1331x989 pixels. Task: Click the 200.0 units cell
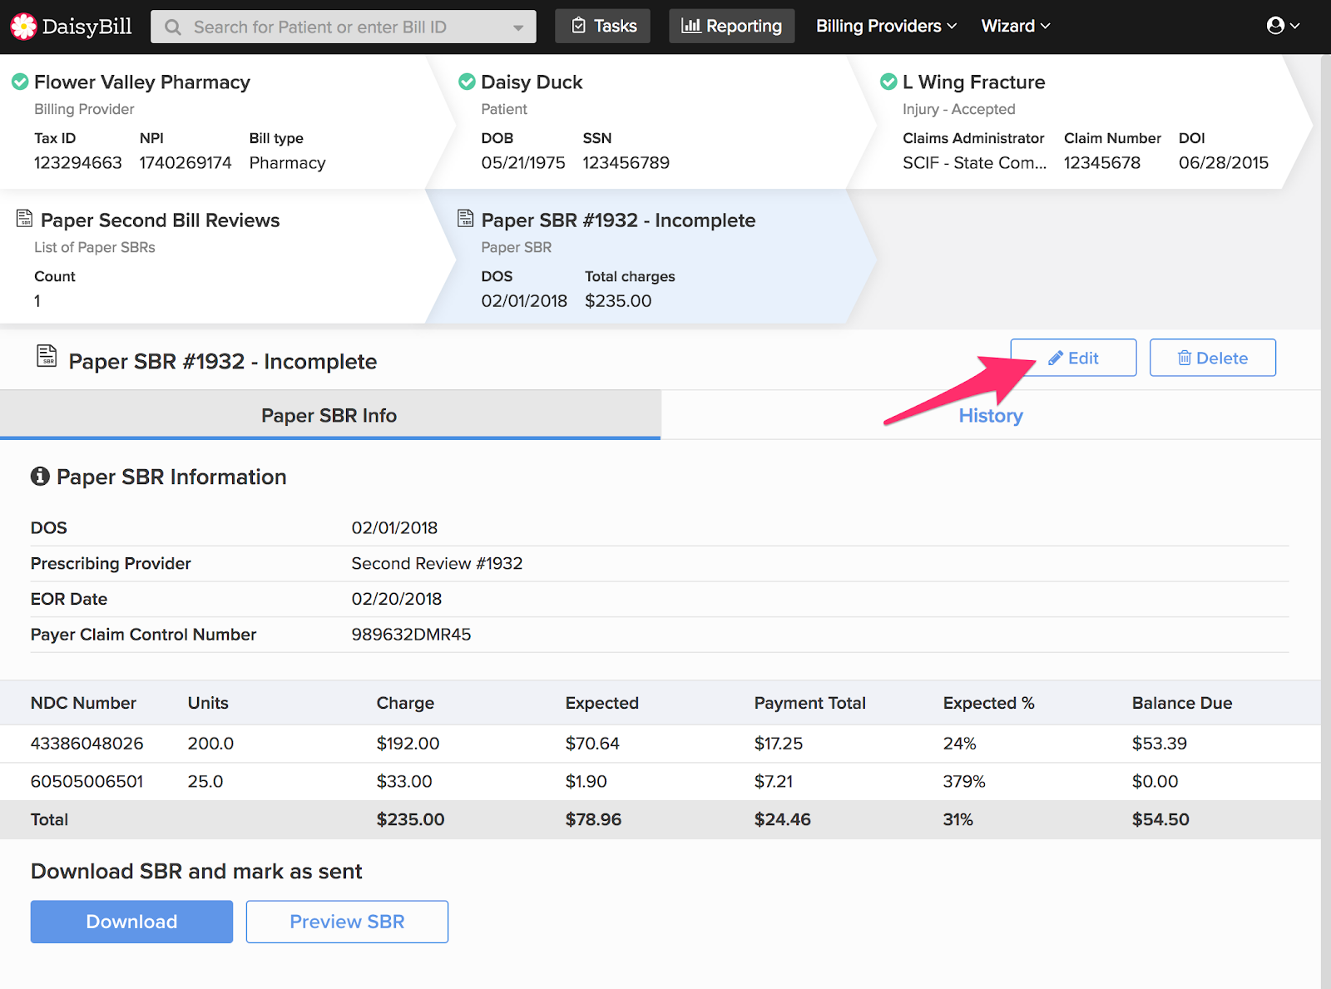(210, 744)
